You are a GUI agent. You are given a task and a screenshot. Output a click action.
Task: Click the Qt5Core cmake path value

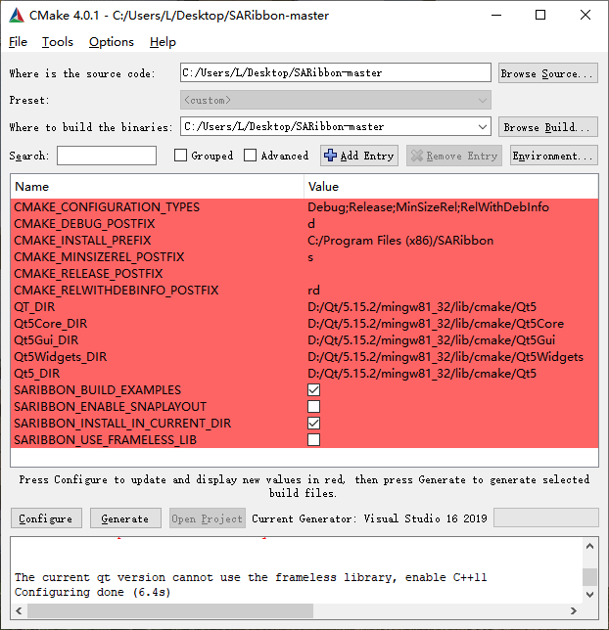(436, 324)
